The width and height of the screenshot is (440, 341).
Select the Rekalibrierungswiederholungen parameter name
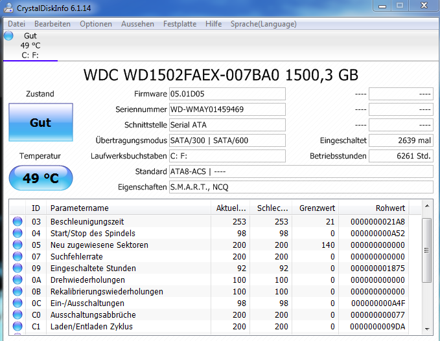[107, 291]
